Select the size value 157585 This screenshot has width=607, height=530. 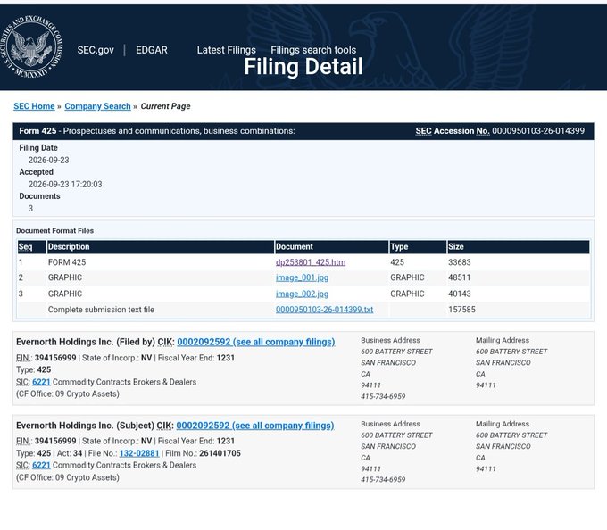[461, 310]
